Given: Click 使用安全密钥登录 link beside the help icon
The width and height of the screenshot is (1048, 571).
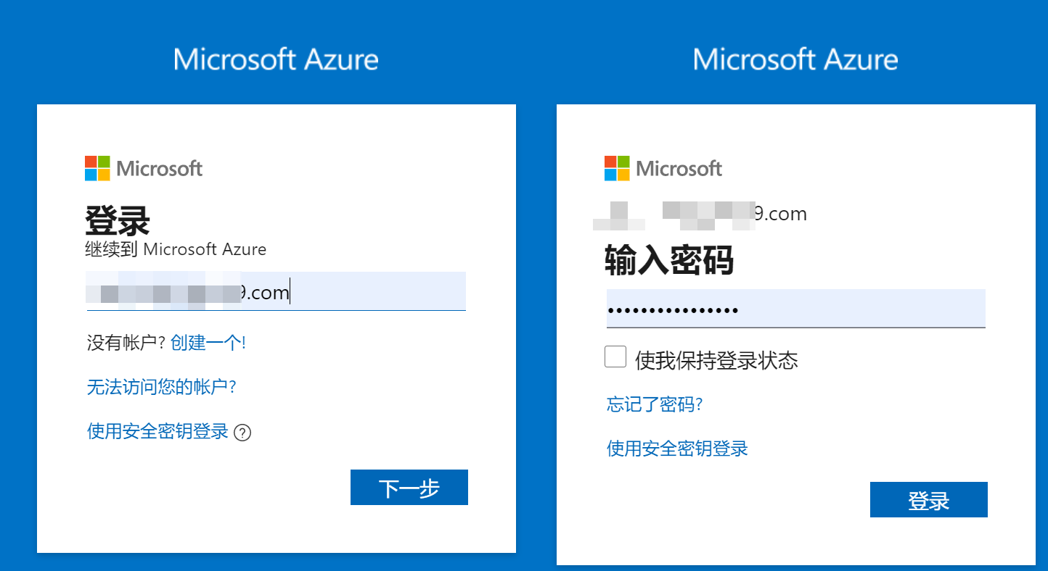Looking at the screenshot, I should click(x=157, y=432).
